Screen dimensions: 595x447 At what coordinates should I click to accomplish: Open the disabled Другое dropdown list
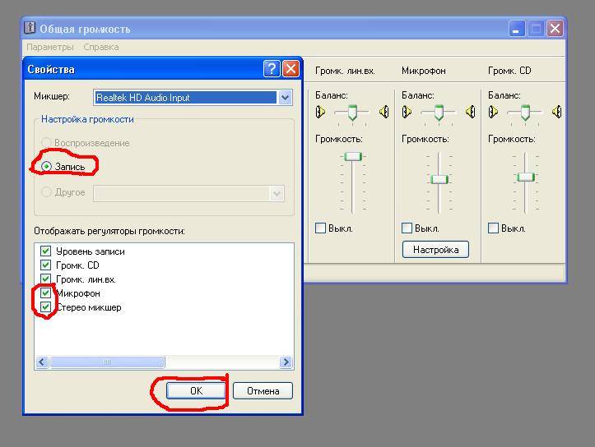click(x=277, y=194)
